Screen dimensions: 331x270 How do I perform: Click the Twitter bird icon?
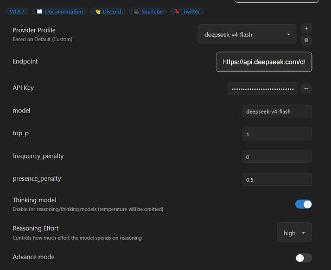[177, 11]
